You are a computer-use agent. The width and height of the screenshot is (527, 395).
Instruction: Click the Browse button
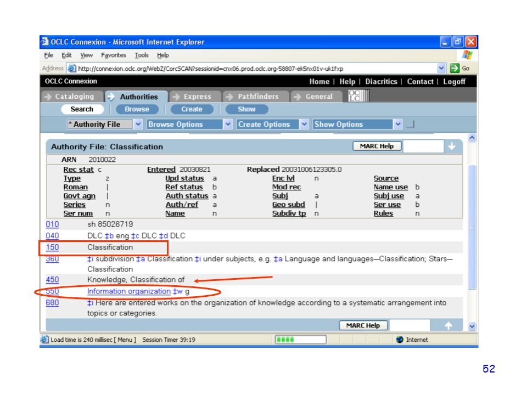tap(137, 109)
